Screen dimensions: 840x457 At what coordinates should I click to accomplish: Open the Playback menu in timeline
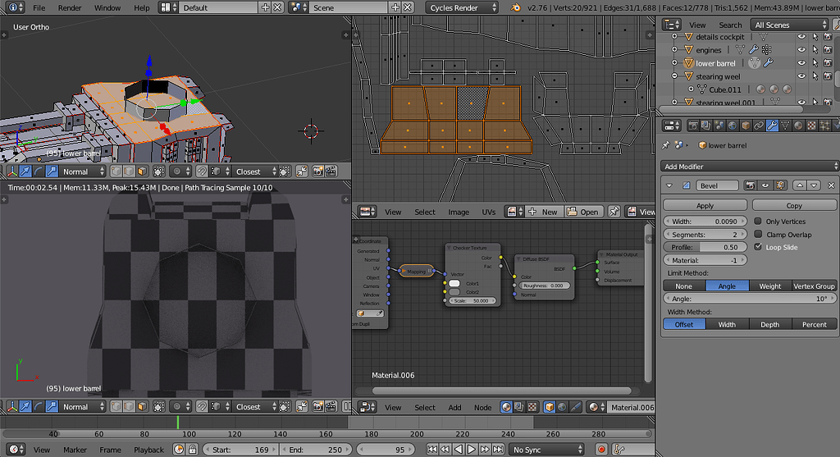[149, 450]
